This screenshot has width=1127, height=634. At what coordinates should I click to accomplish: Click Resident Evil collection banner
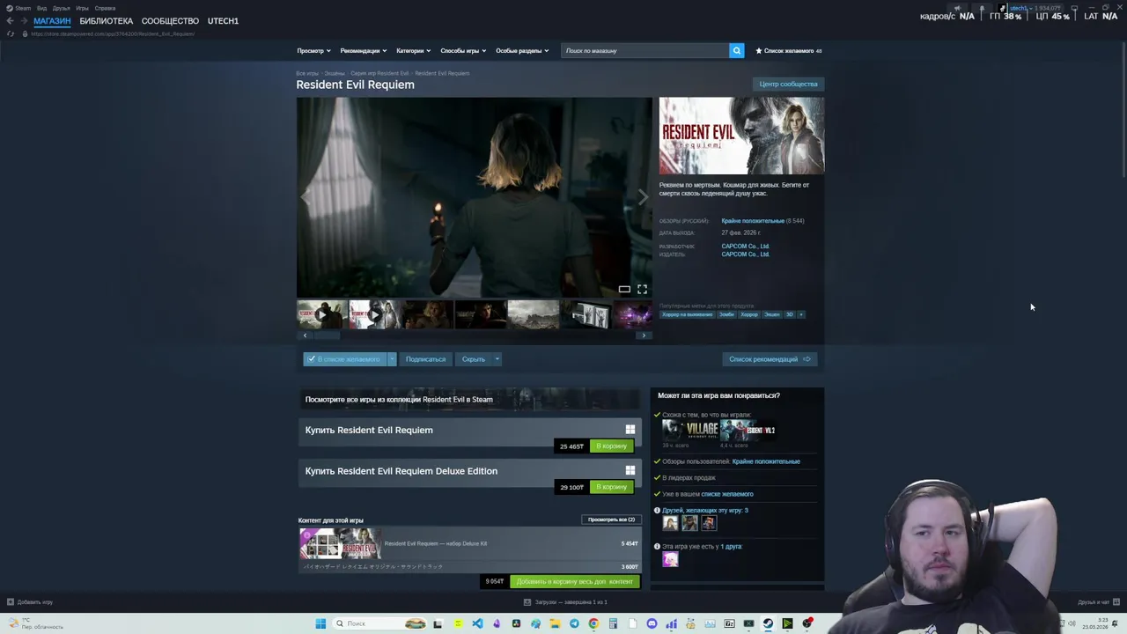coord(469,399)
